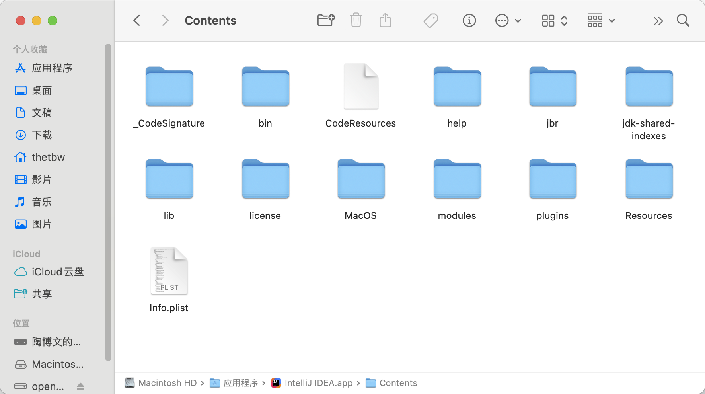
Task: Click the trash delete icon
Action: point(356,20)
